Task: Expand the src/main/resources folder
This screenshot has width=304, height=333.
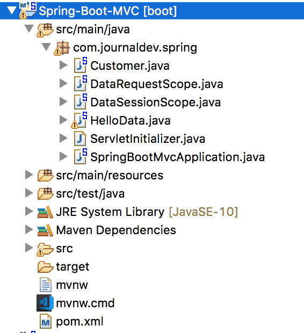Action: pos(29,175)
